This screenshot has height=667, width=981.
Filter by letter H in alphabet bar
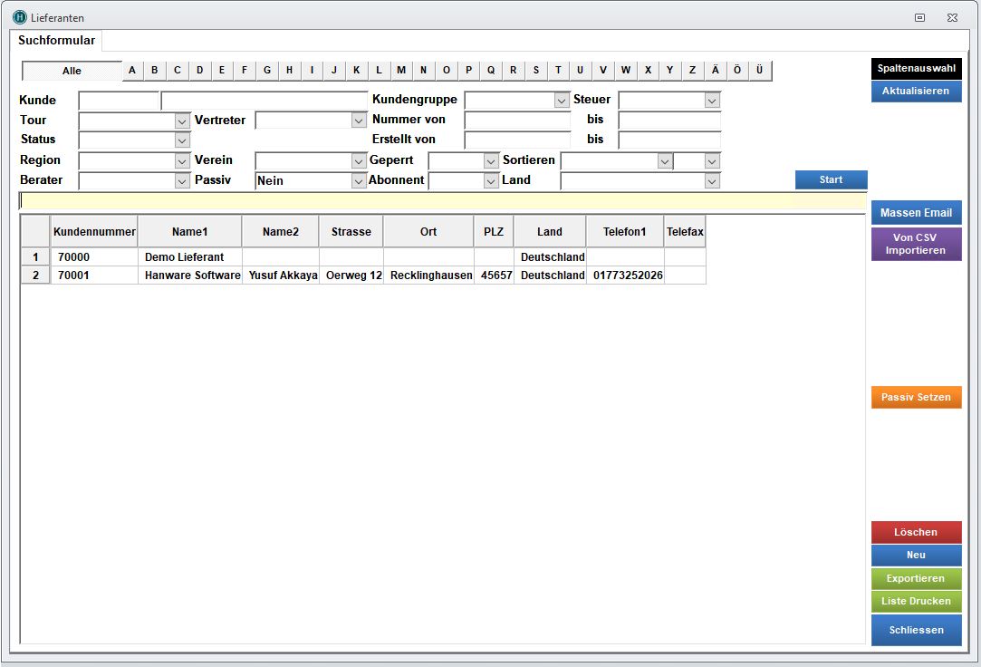pyautogui.click(x=289, y=71)
